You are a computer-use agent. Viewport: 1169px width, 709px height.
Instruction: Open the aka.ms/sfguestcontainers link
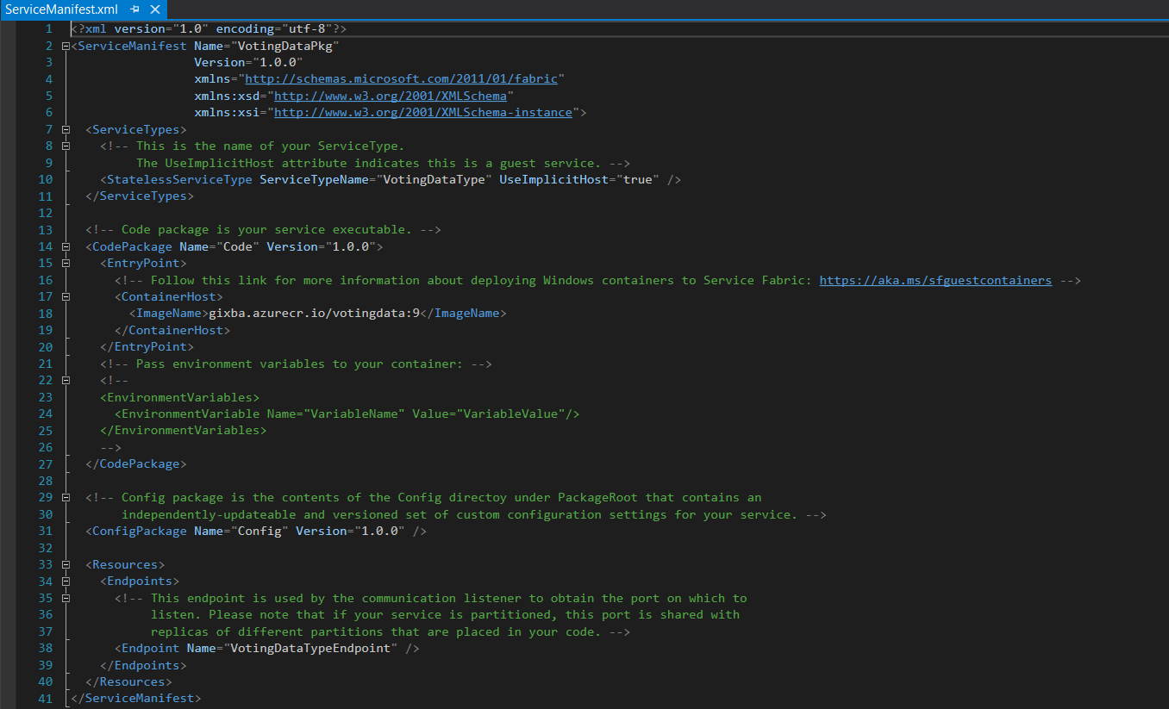pyautogui.click(x=935, y=279)
